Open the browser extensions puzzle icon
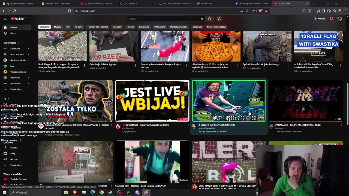The width and height of the screenshot is (349, 196). tap(304, 11)
